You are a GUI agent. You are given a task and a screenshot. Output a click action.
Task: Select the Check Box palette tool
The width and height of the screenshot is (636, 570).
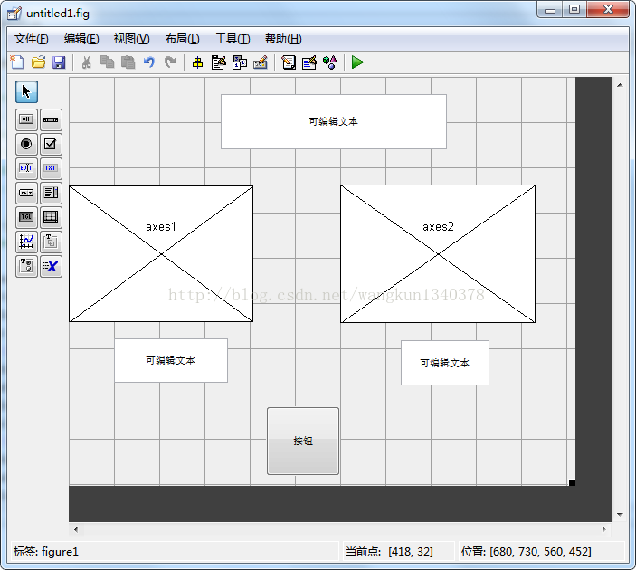52,144
